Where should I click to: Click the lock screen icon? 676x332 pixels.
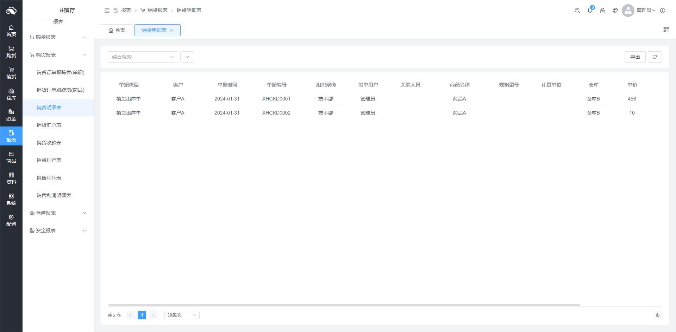coord(603,11)
